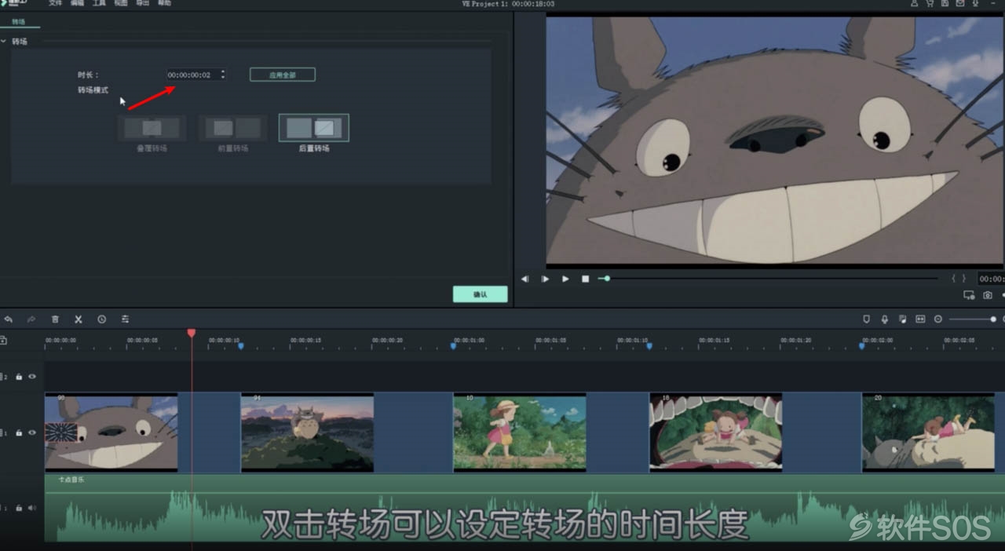1005x551 pixels.
Task: Hide video track 2 with eye icon
Action: 32,377
